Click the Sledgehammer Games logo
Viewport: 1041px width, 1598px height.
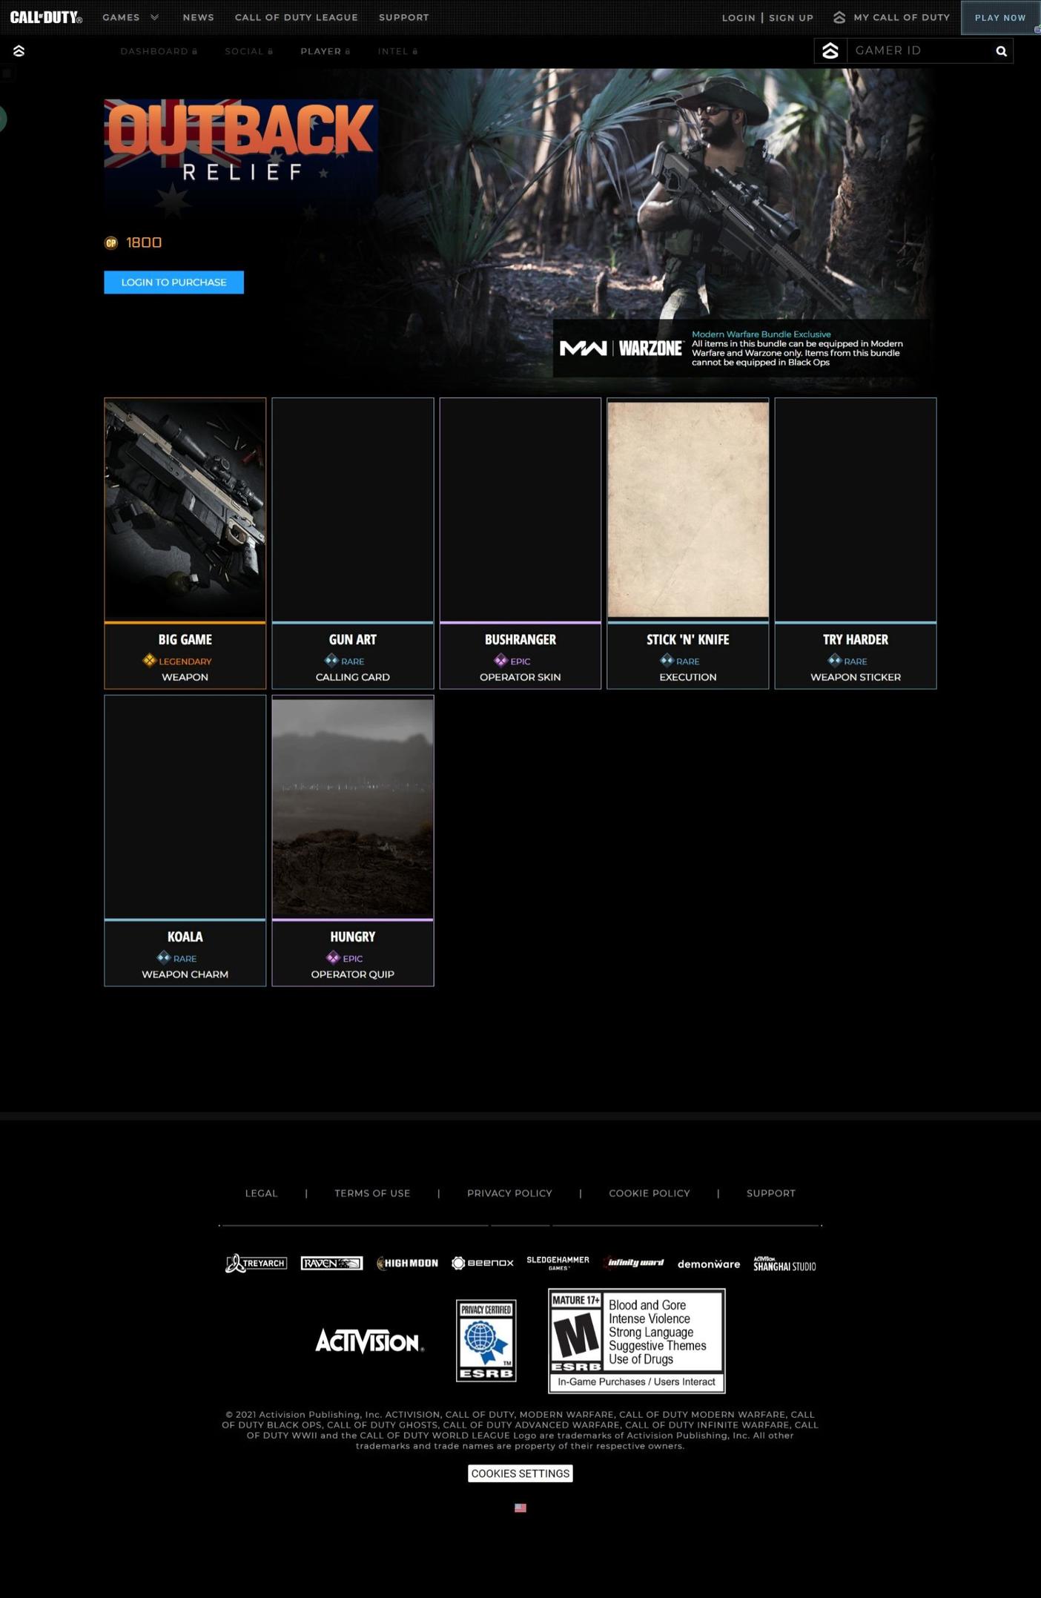(558, 1263)
